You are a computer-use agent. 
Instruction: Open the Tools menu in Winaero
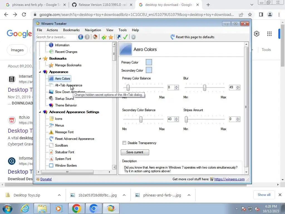pos(122,30)
